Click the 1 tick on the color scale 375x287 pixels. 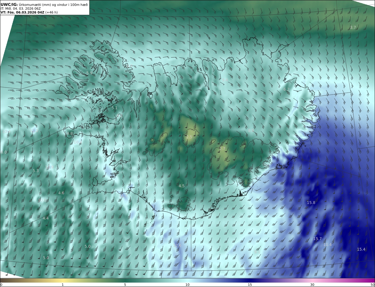tap(63, 285)
